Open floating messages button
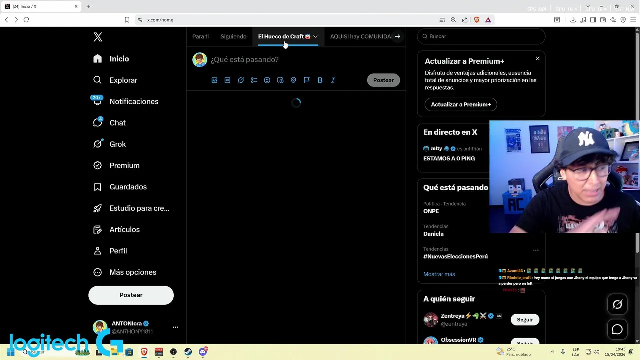The image size is (640, 360). pyautogui.click(x=617, y=329)
